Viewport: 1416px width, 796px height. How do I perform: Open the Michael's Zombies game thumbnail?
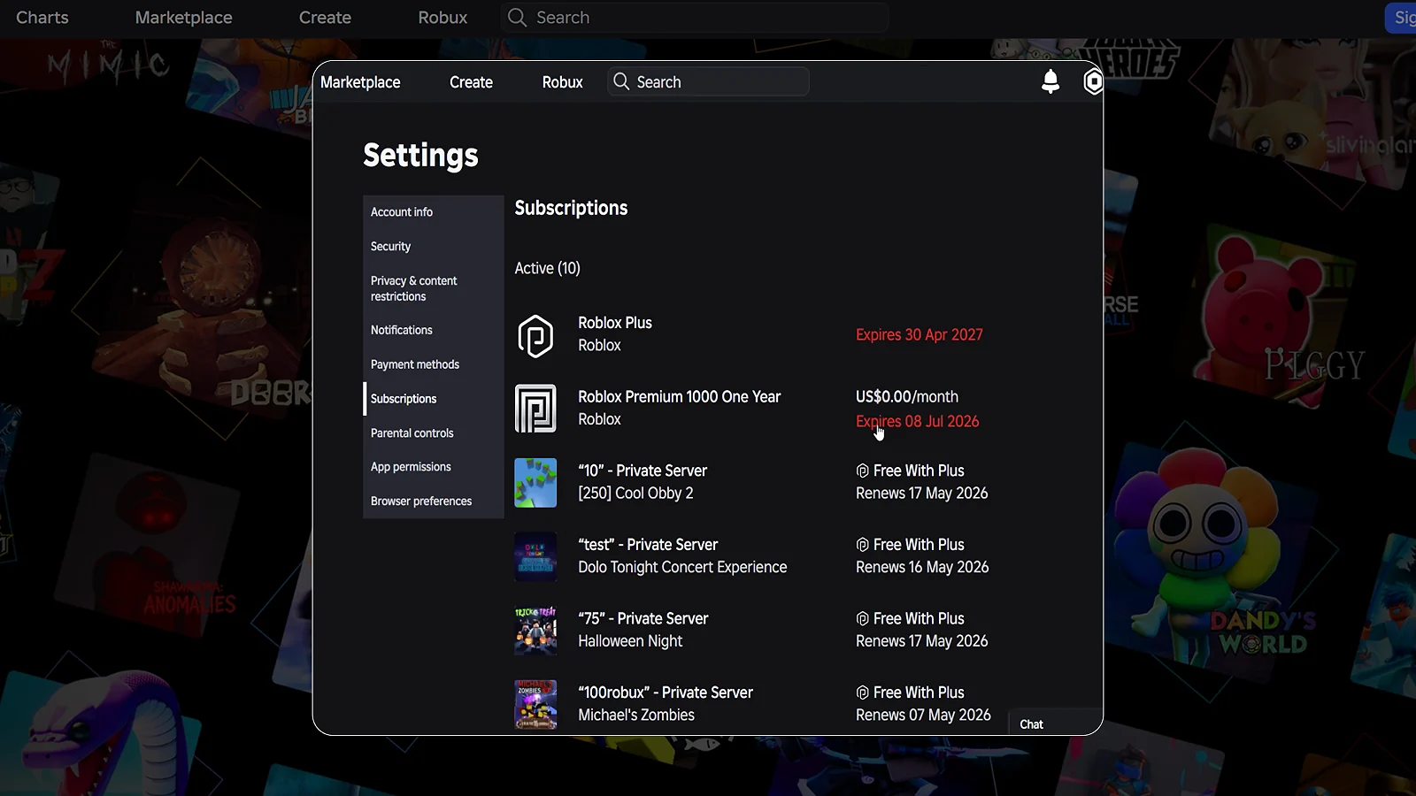click(535, 704)
